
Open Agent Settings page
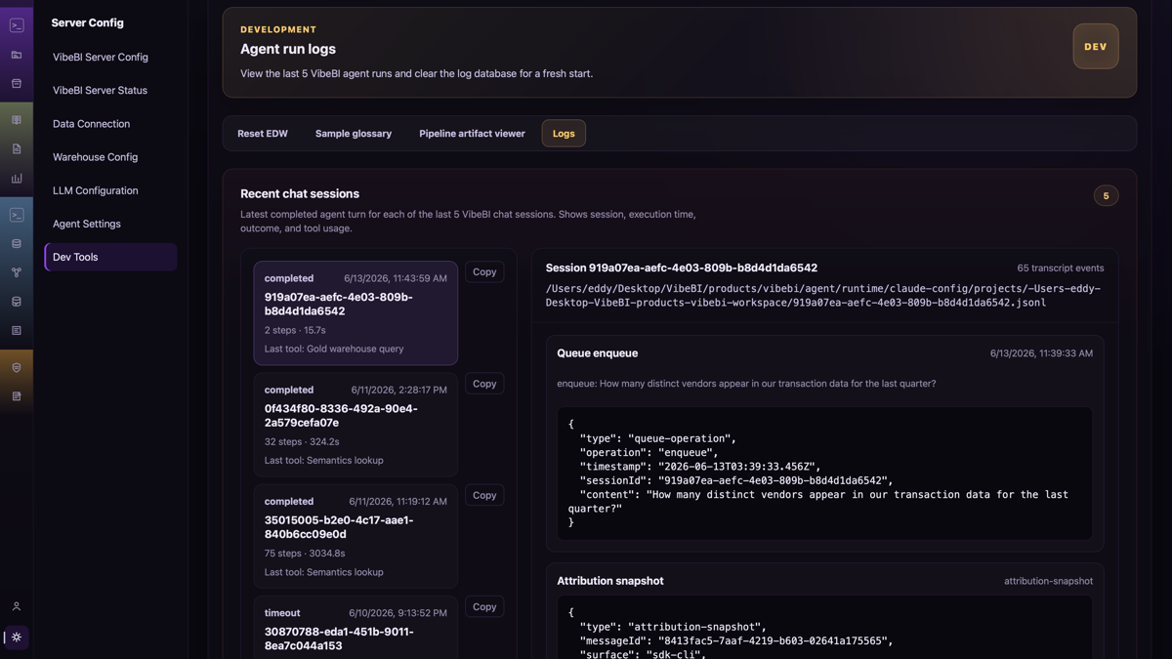click(x=110, y=224)
